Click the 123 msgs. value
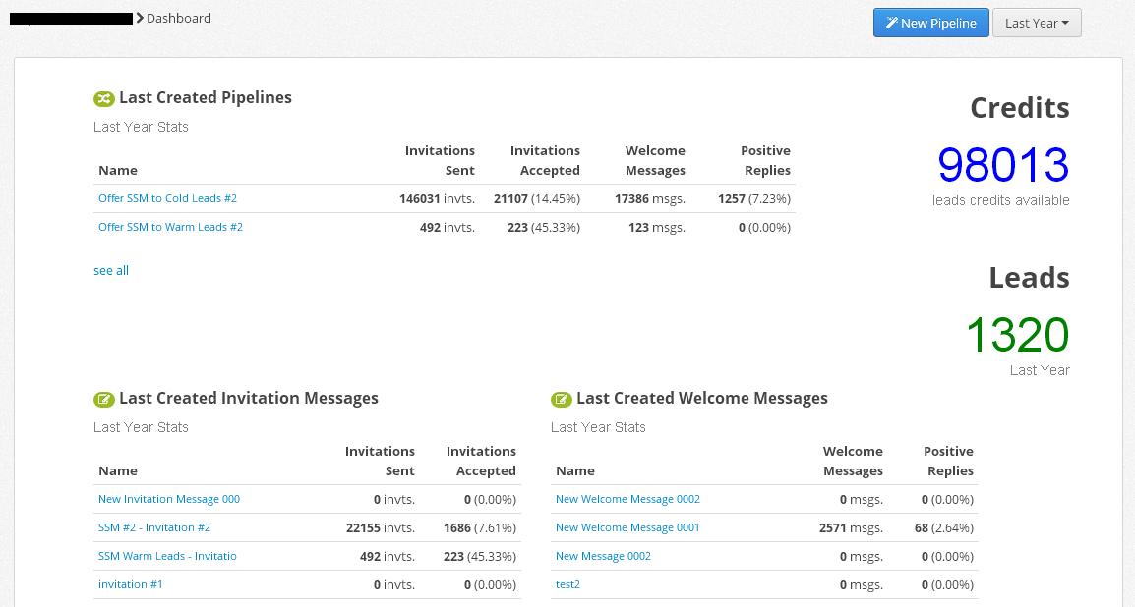Image resolution: width=1135 pixels, height=607 pixels. pos(657,227)
